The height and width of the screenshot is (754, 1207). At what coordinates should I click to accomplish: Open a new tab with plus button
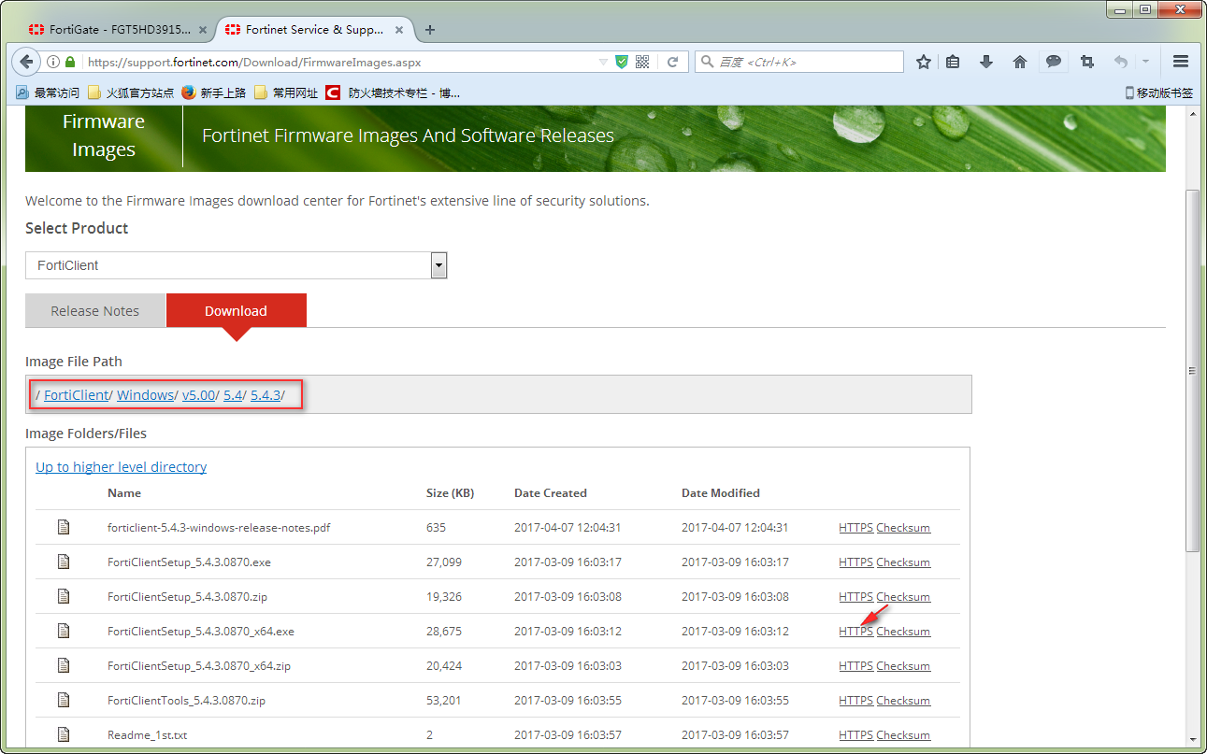[430, 29]
